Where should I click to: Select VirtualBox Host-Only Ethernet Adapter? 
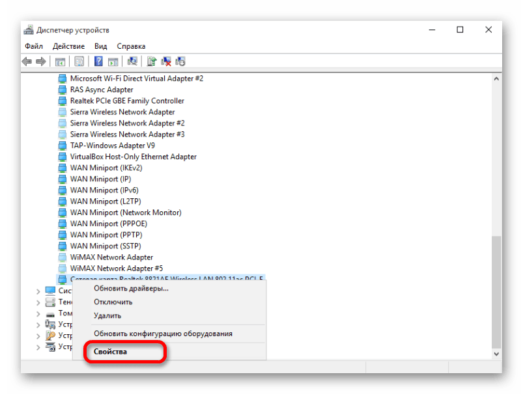133,157
